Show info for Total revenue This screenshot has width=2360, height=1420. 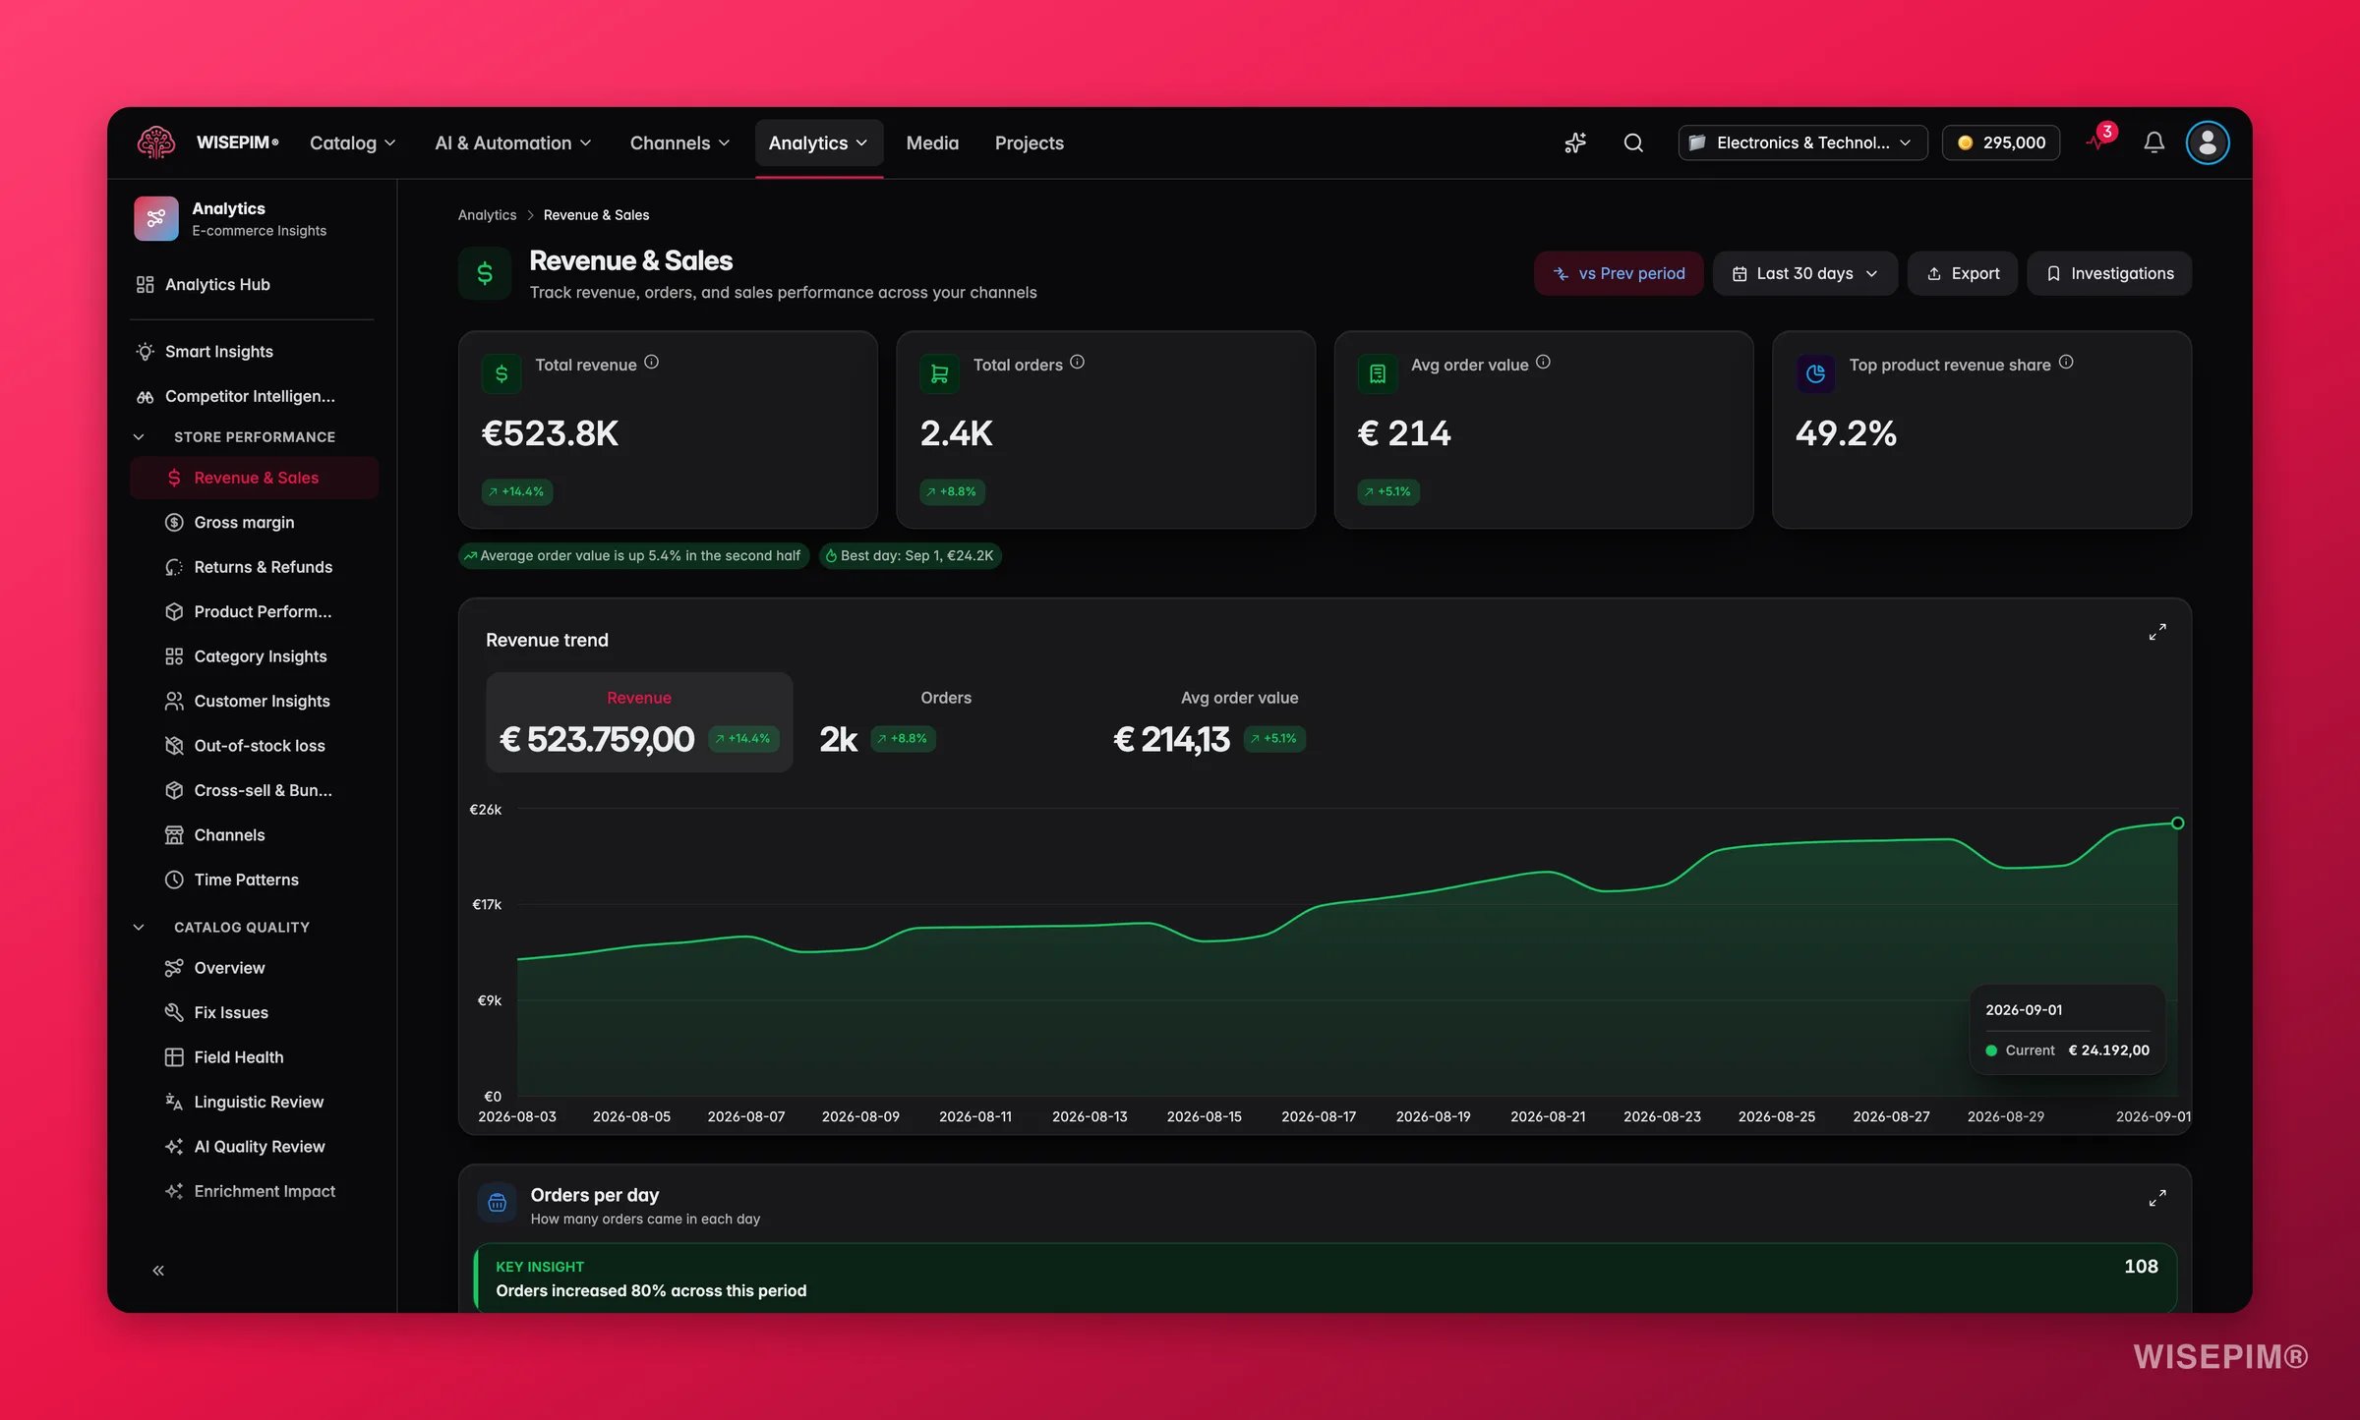pyautogui.click(x=651, y=363)
